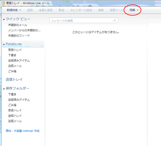This screenshot has height=146, width=161.
Task: Click the Windows Live Mail title bar icon
Action: point(3,3)
